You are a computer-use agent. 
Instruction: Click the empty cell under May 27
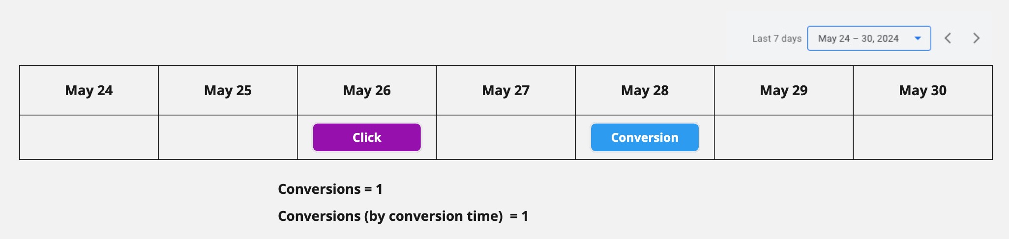coord(505,137)
